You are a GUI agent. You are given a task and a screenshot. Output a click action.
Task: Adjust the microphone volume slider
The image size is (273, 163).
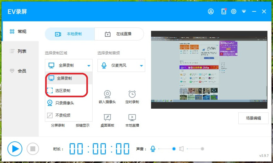pos(167,149)
